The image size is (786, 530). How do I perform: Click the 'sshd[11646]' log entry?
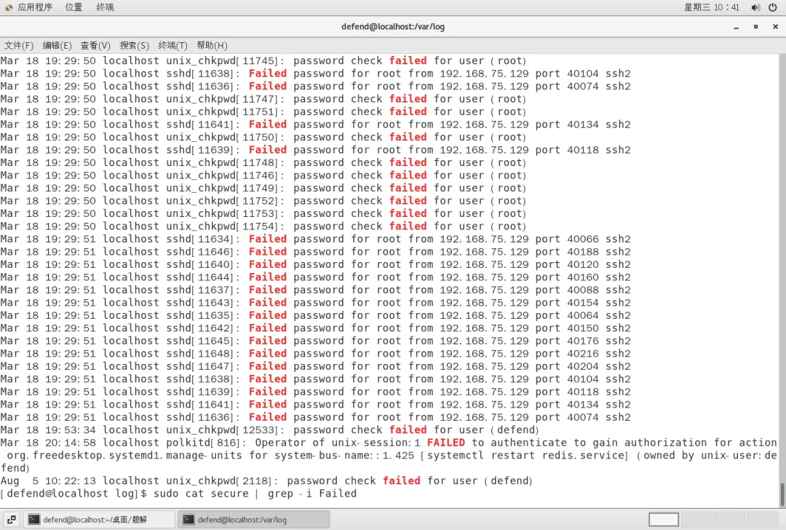200,252
